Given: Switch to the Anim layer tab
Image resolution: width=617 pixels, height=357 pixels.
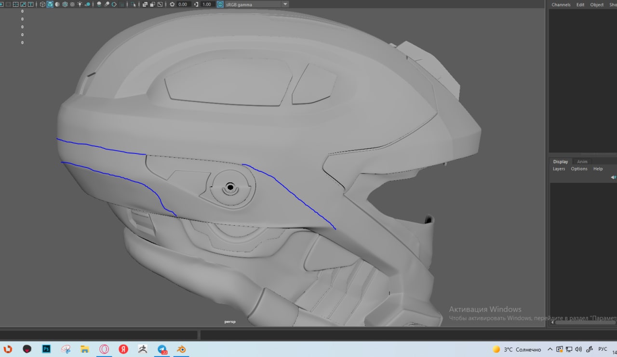Looking at the screenshot, I should [x=582, y=162].
